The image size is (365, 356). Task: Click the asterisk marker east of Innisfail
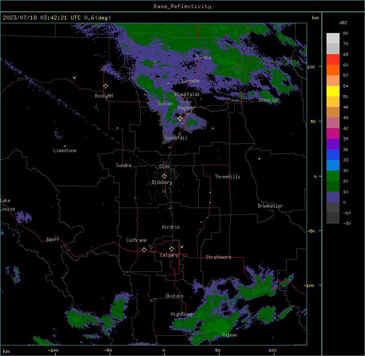(213, 128)
